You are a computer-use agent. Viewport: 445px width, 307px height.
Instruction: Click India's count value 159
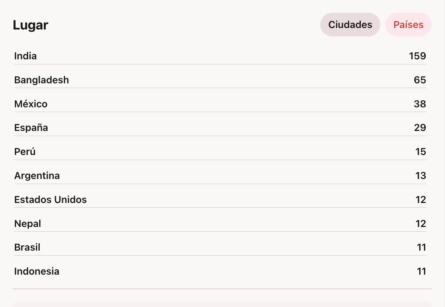pyautogui.click(x=417, y=56)
